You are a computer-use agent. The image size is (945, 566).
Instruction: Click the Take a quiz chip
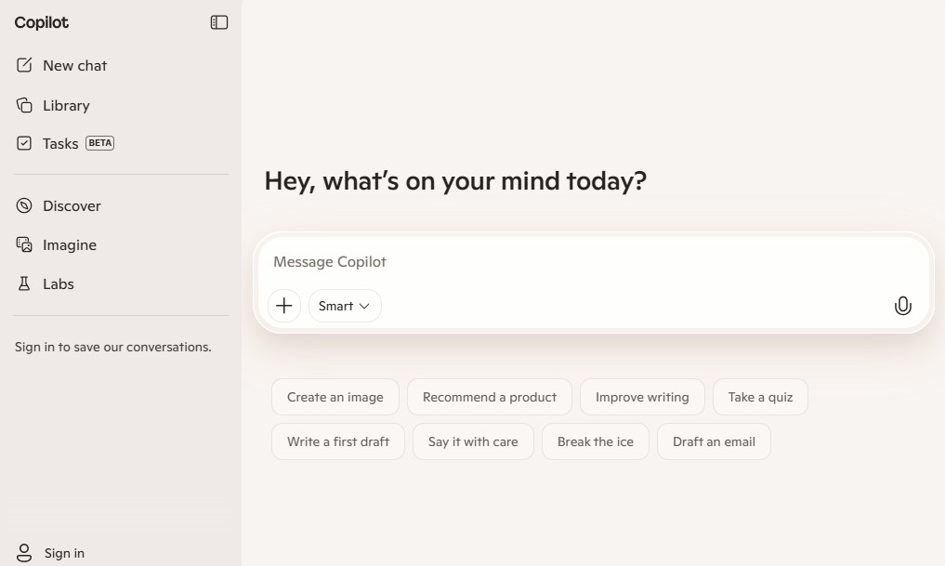coord(760,397)
